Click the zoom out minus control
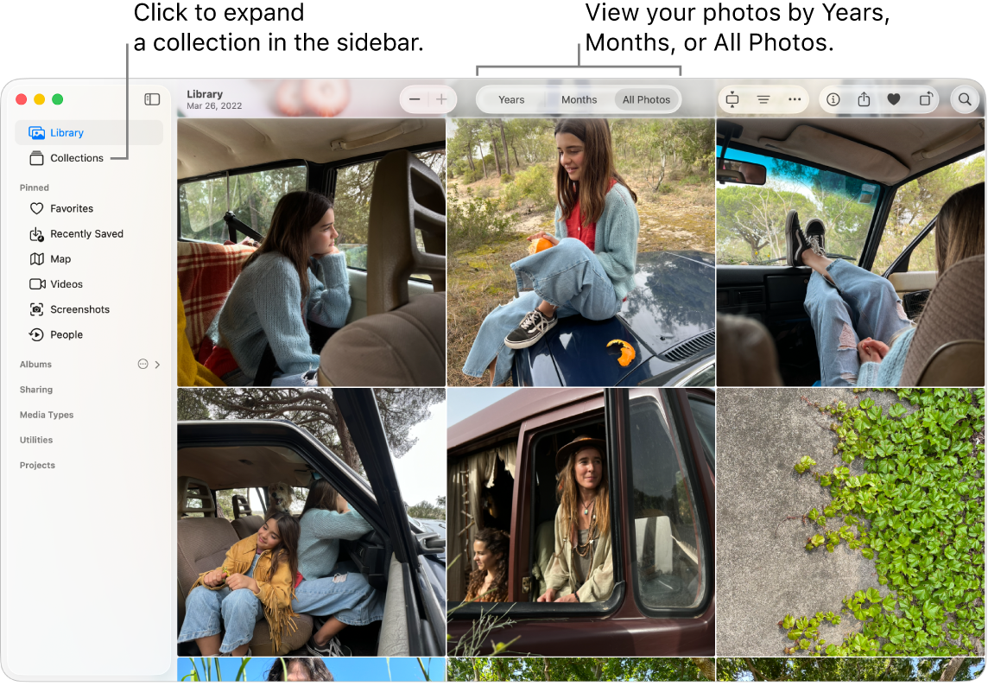Viewport: 988px width, 686px height. coord(415,99)
